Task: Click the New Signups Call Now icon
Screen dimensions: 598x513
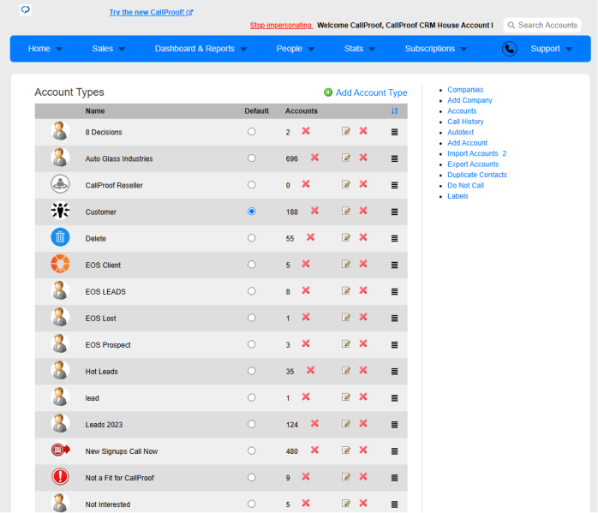Action: click(x=60, y=450)
